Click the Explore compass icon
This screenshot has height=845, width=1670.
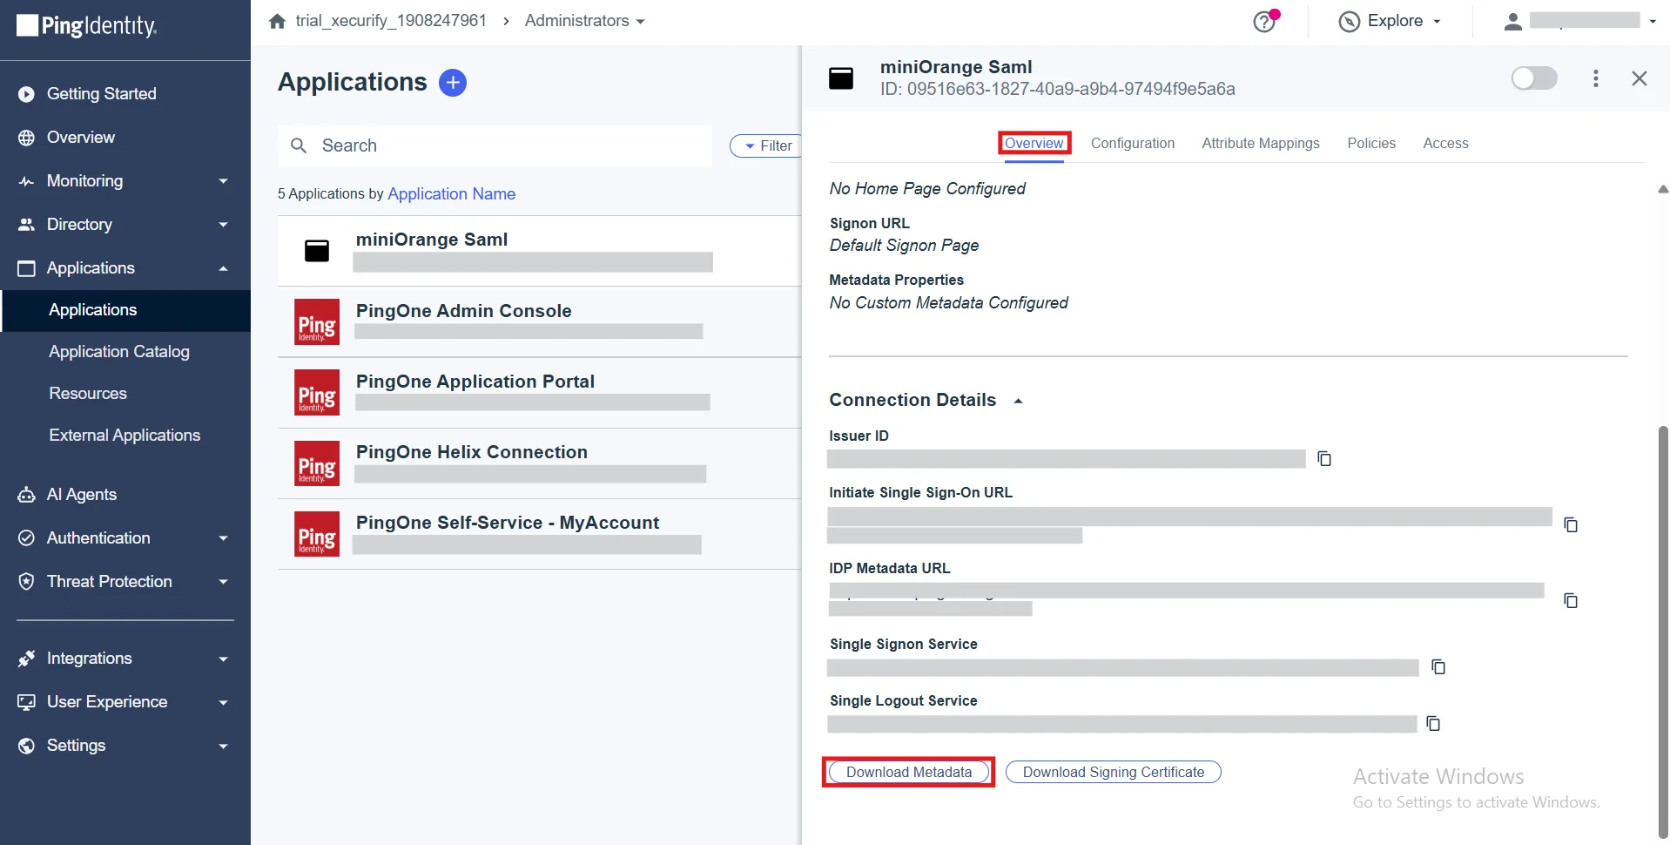1349,22
